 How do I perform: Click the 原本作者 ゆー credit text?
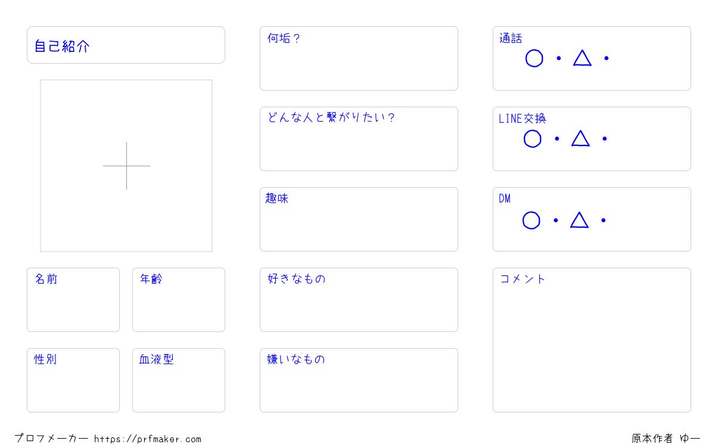666,439
